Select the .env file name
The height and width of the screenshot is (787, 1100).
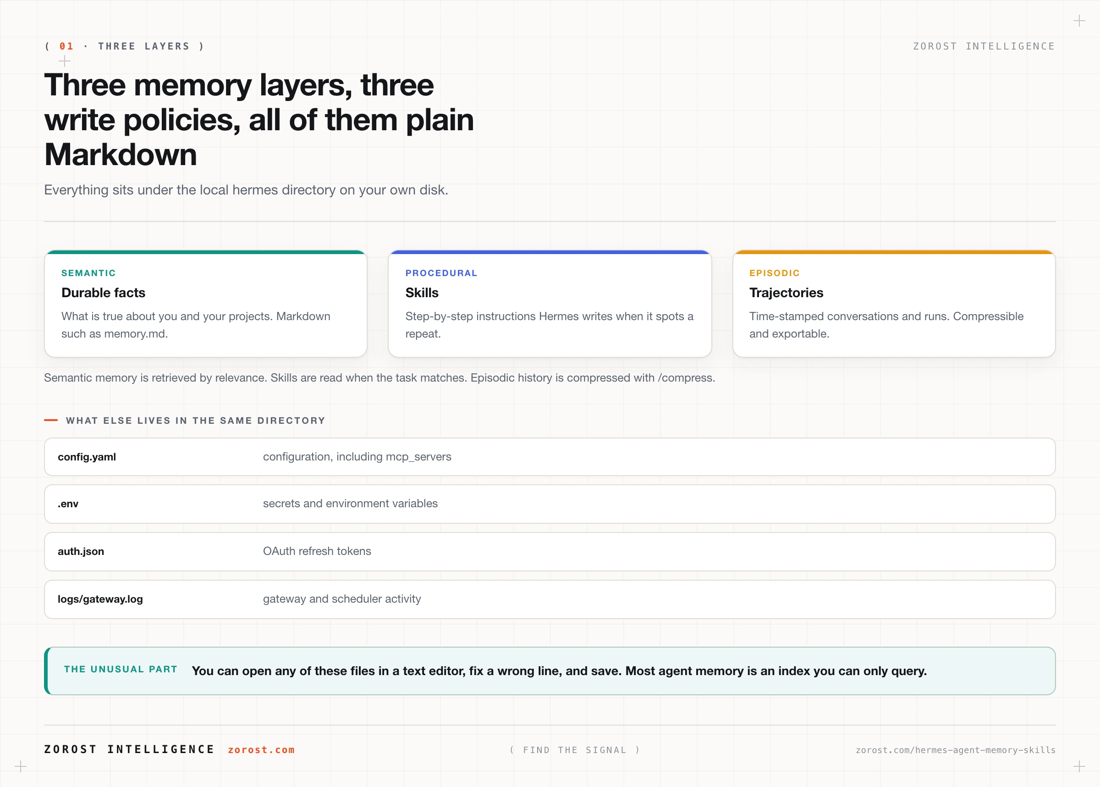(68, 504)
